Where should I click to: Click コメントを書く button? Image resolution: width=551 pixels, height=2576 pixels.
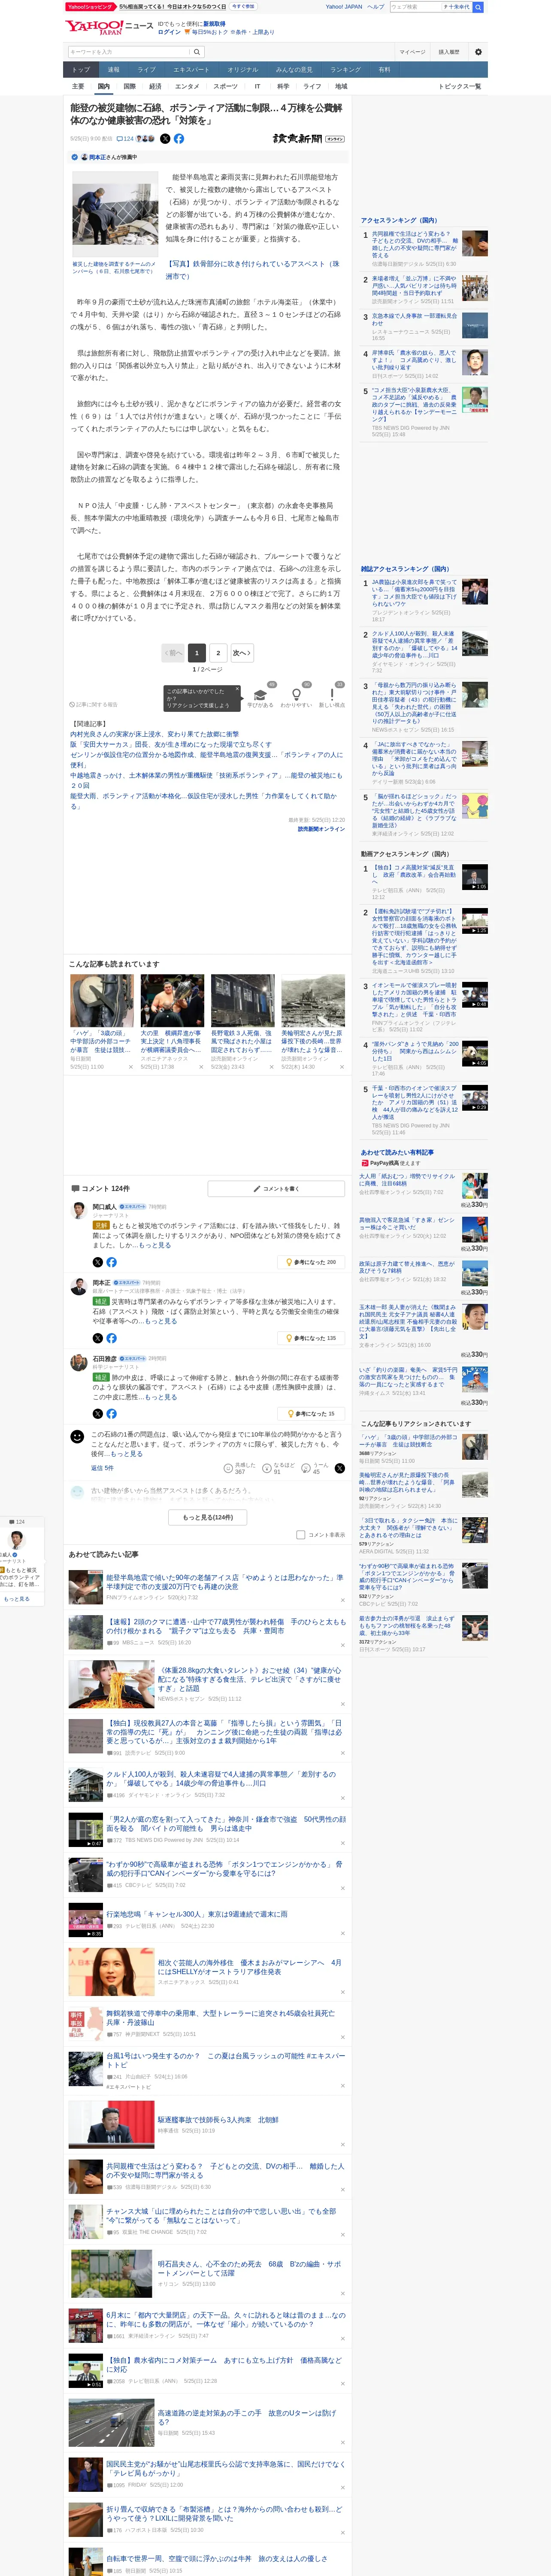tap(276, 1188)
